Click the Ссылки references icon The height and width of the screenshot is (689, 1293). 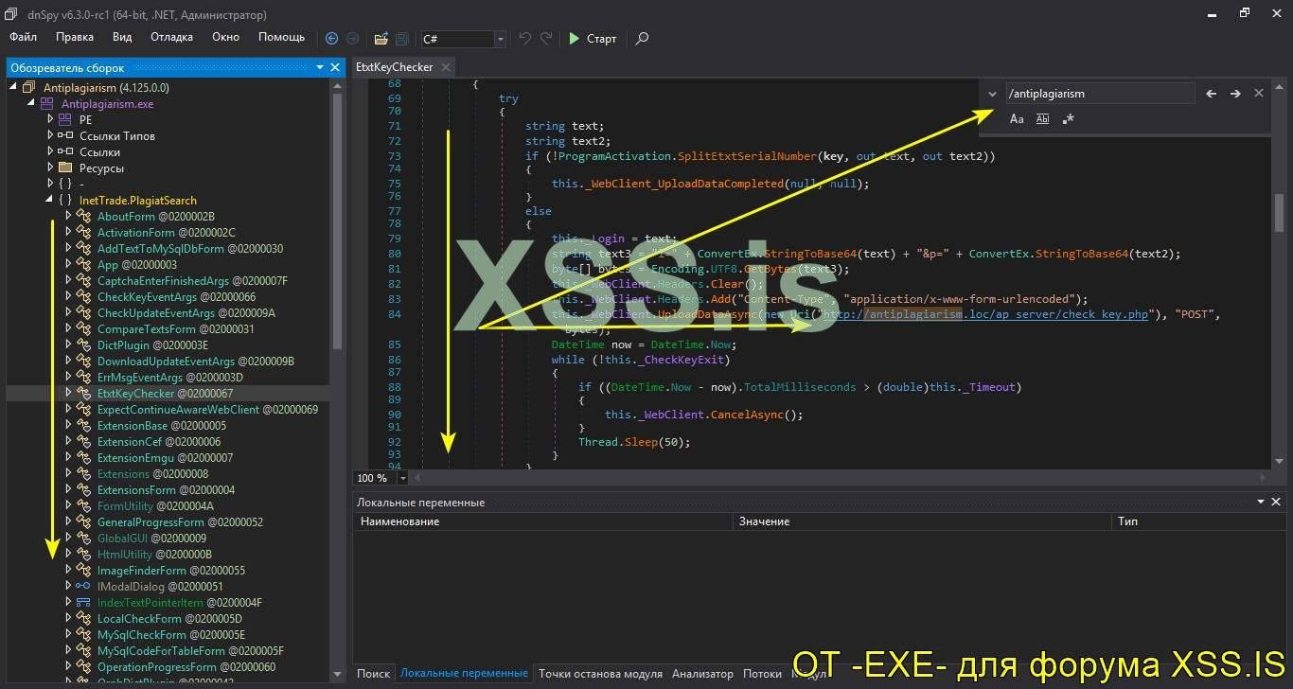[x=65, y=152]
